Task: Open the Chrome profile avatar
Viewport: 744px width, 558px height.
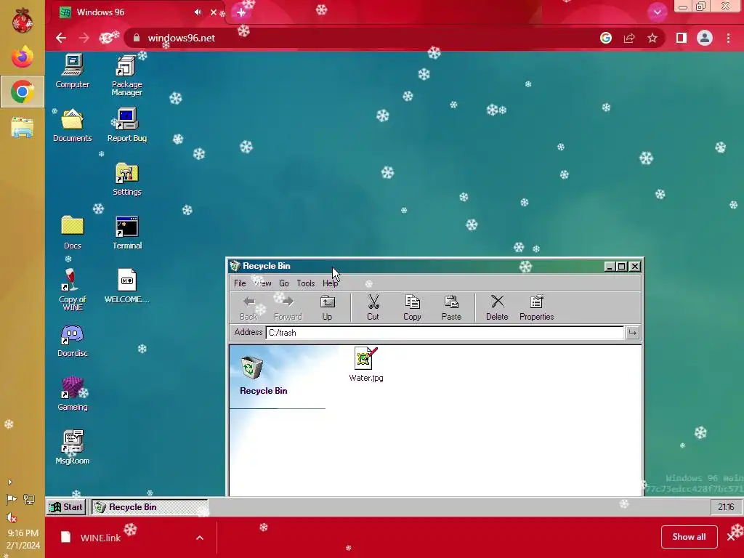Action: coord(705,38)
